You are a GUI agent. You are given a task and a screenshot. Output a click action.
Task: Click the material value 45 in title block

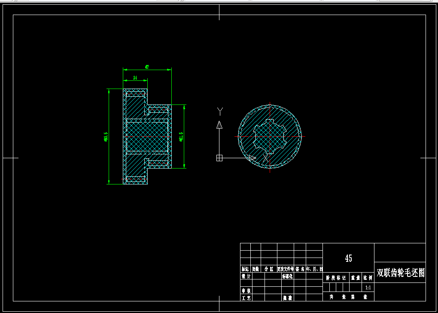tap(348, 258)
